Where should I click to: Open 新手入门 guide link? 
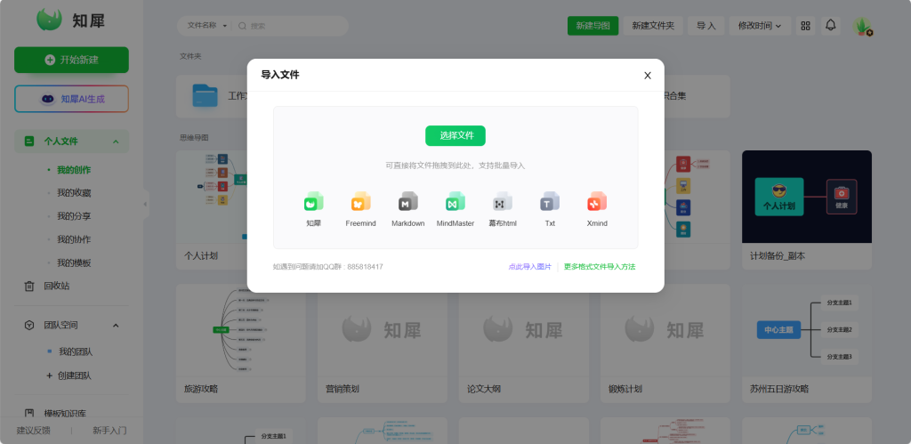click(x=109, y=431)
